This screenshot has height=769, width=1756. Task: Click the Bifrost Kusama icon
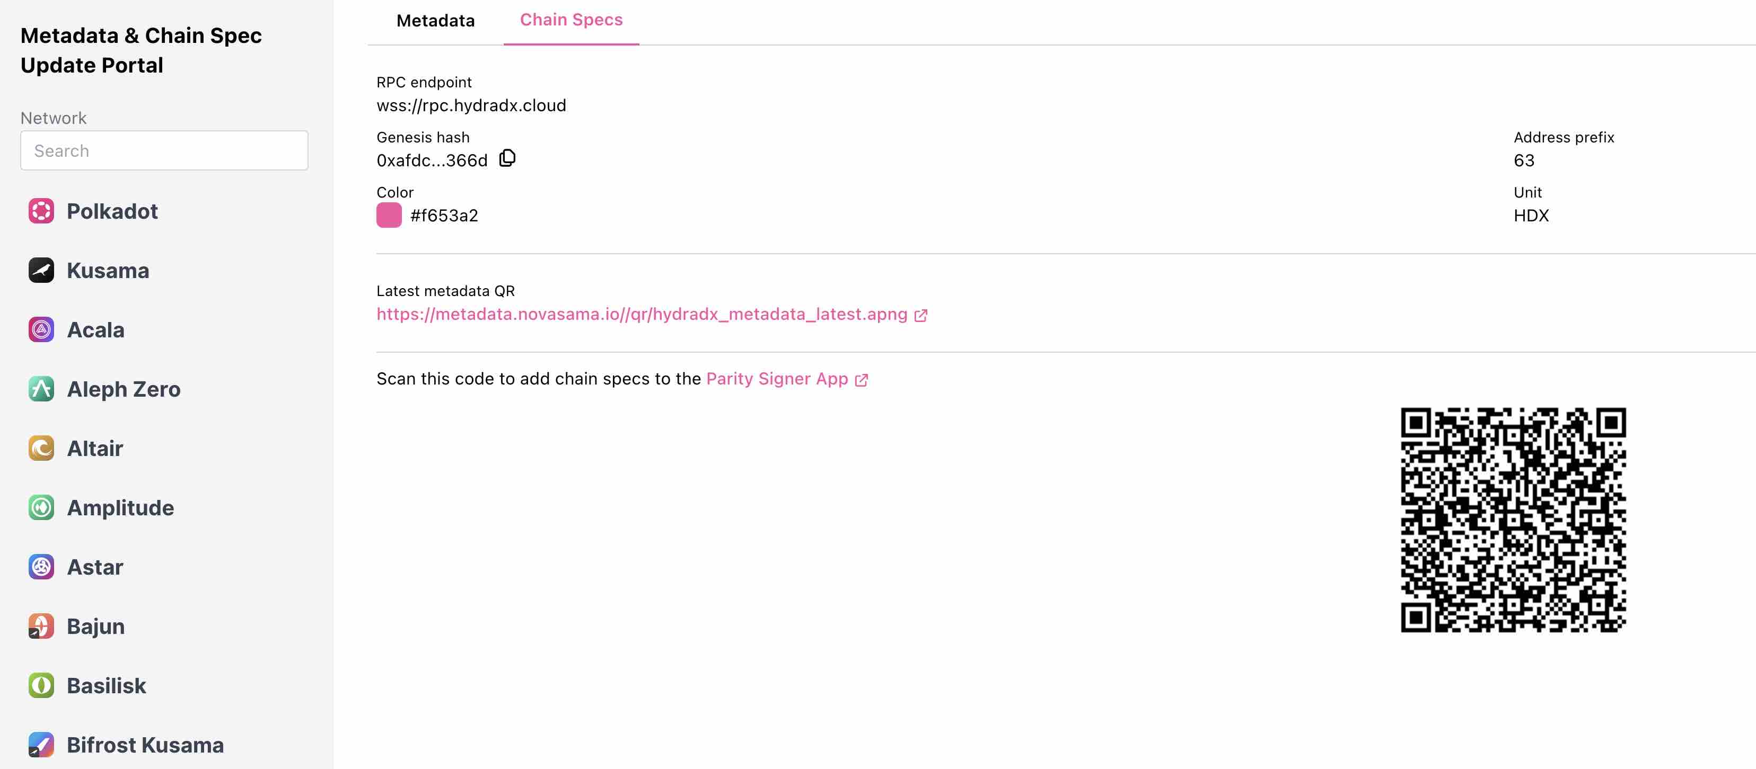[x=41, y=745]
